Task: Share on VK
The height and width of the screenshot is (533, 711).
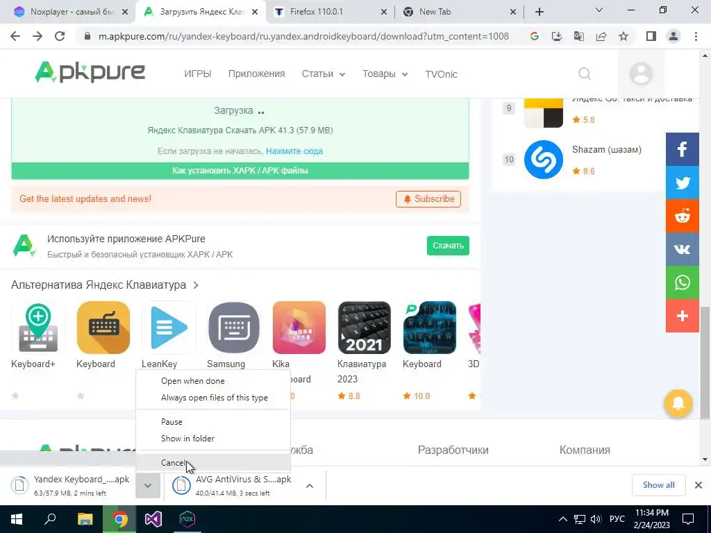Action: click(x=683, y=249)
